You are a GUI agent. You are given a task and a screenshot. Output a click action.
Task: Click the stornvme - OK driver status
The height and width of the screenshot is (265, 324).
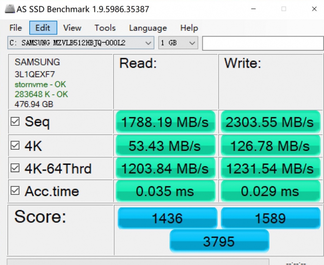point(40,84)
